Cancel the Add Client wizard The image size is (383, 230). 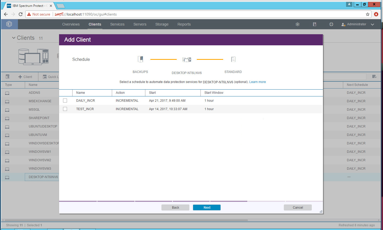pyautogui.click(x=298, y=208)
